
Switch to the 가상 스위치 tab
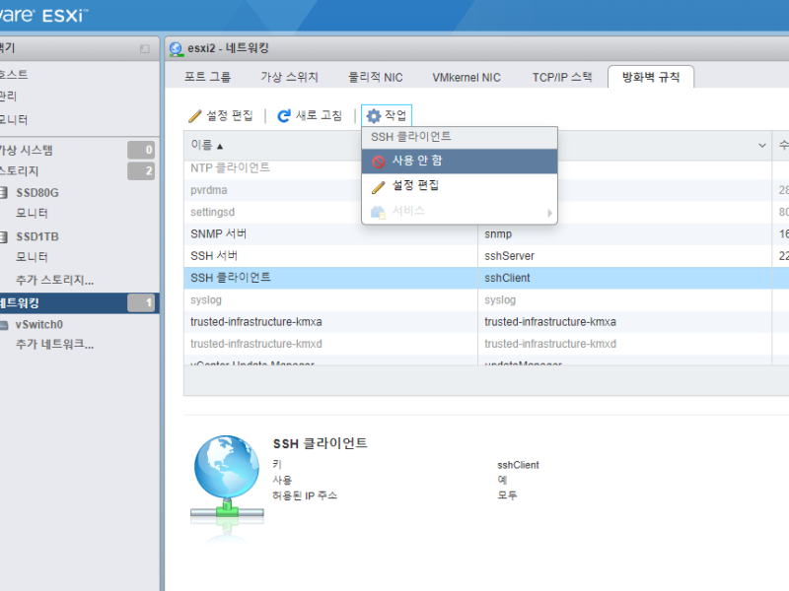(x=289, y=77)
